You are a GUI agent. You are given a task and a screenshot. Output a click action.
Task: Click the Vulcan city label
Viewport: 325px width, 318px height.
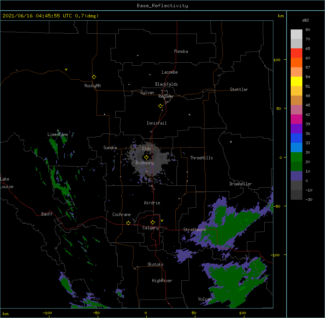tap(205, 299)
